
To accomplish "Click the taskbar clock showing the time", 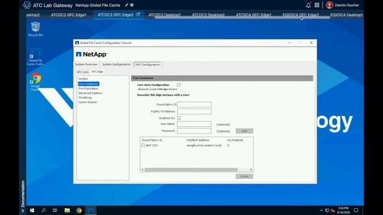I will coord(343,210).
